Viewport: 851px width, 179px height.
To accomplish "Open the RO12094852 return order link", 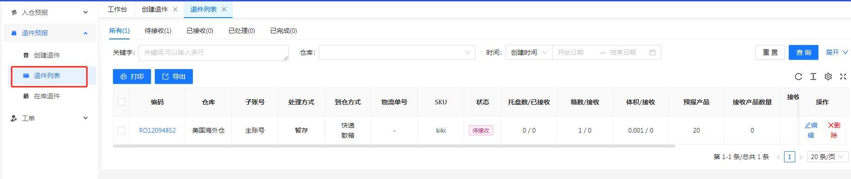I will pyautogui.click(x=158, y=130).
